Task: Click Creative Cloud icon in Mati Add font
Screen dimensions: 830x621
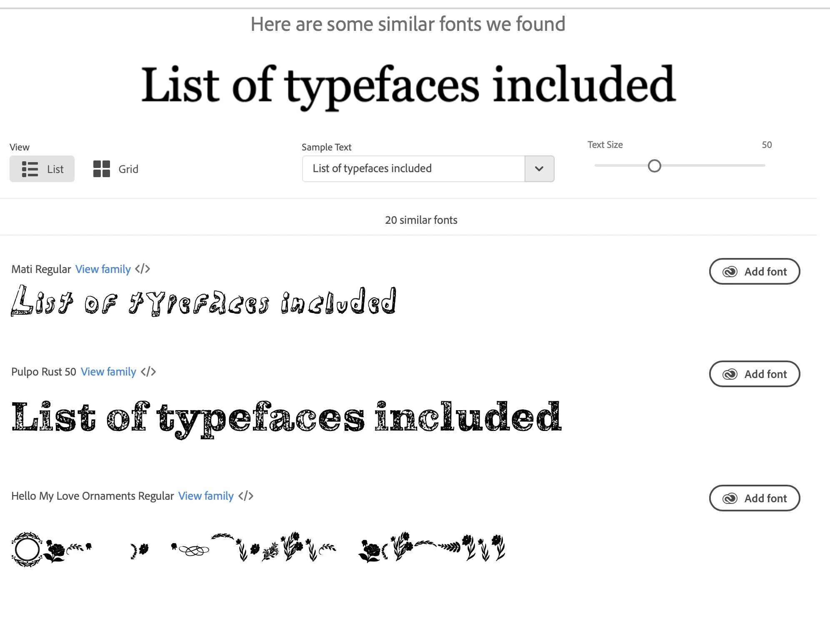Action: tap(730, 272)
